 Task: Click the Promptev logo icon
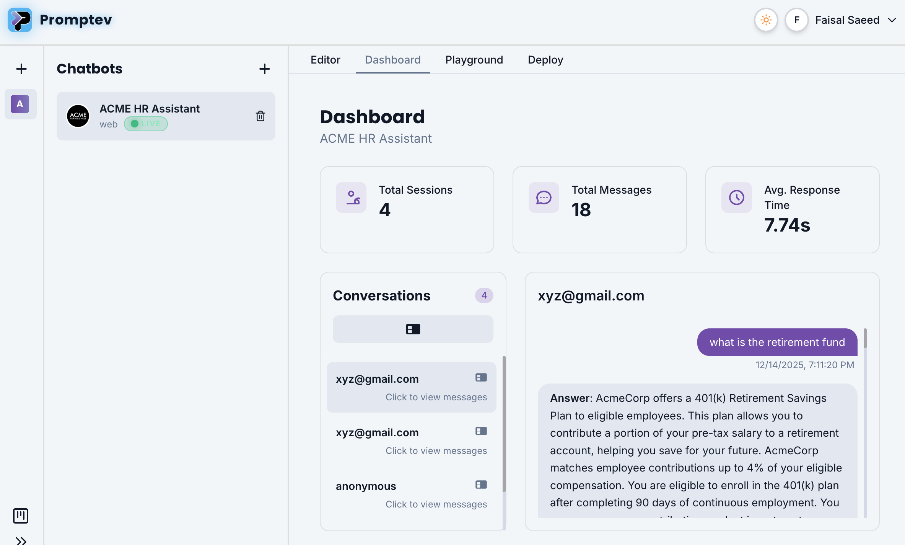tap(20, 20)
